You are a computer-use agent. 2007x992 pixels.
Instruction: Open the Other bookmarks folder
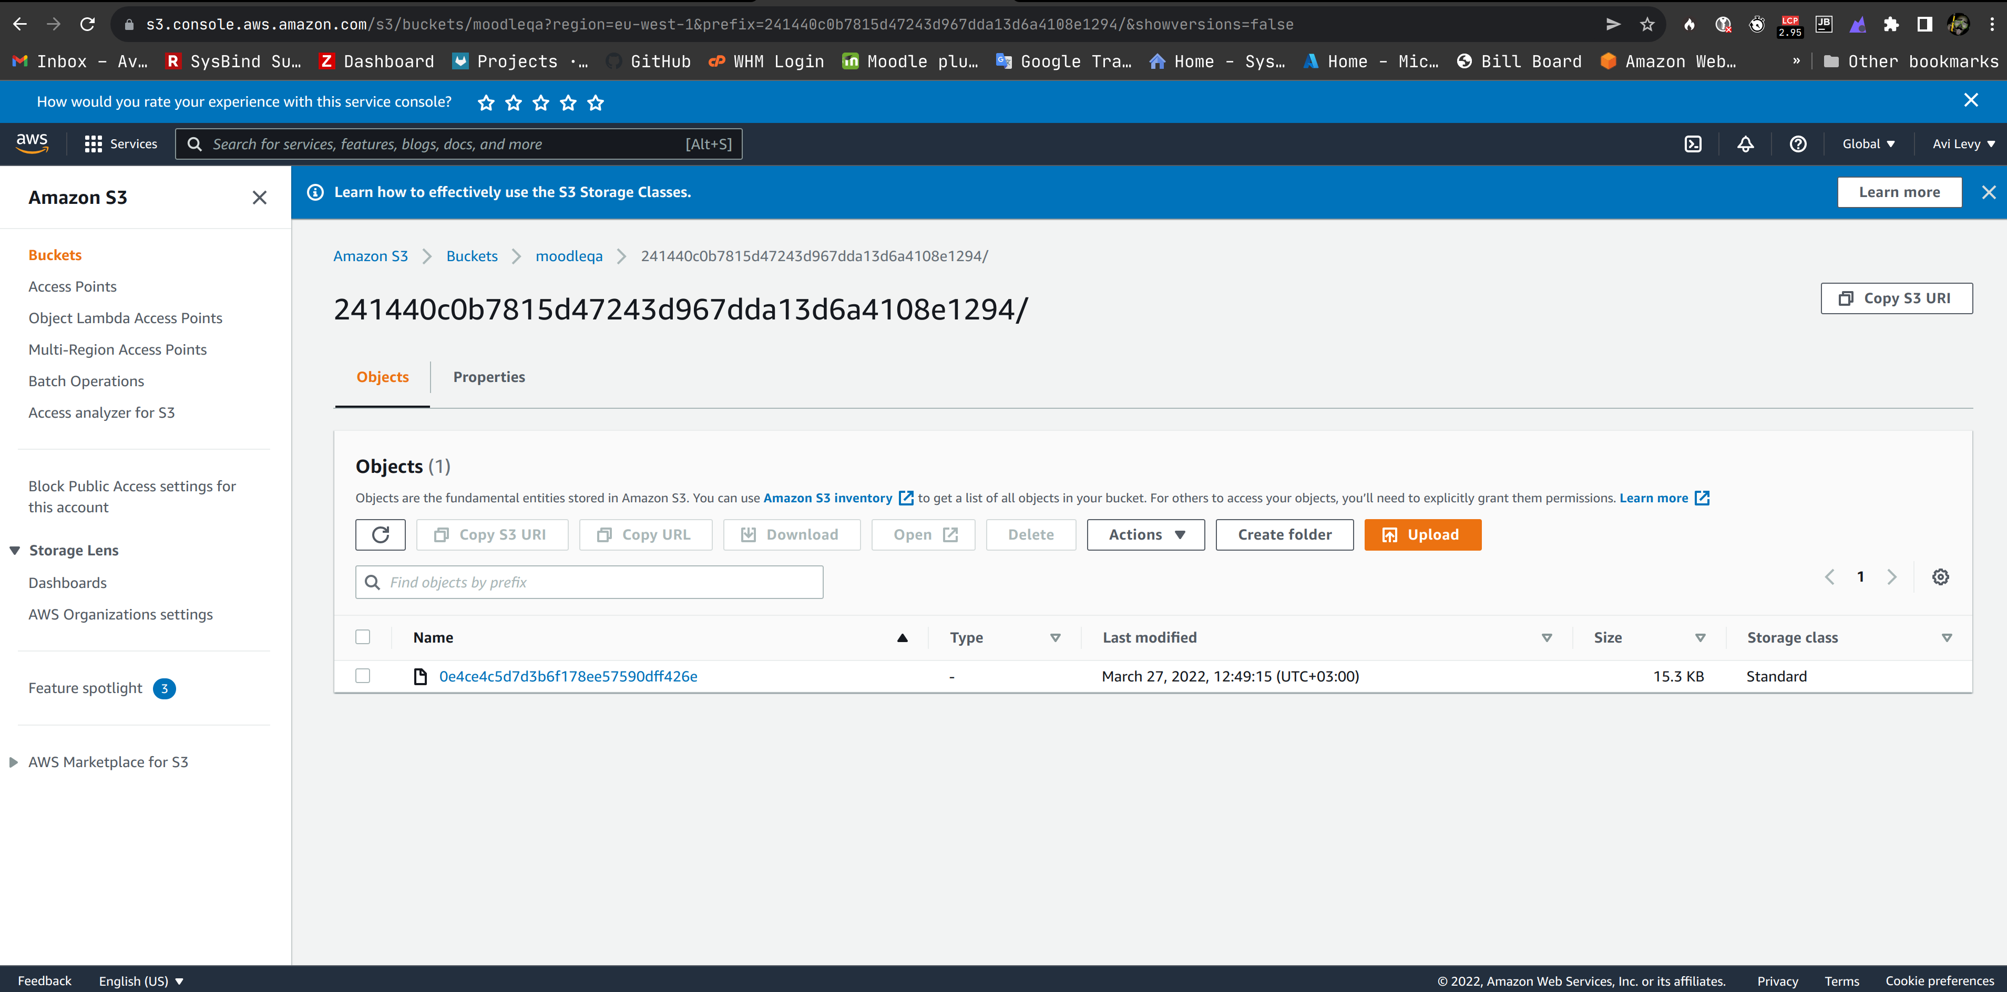point(1911,61)
